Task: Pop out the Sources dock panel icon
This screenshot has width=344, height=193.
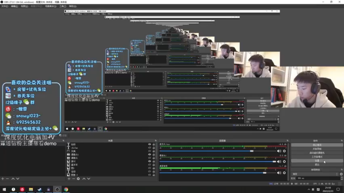Action: [156, 141]
